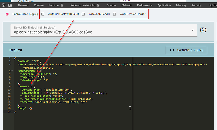Collapse the headers fold at line 9
The image size is (217, 130).
(12, 86)
